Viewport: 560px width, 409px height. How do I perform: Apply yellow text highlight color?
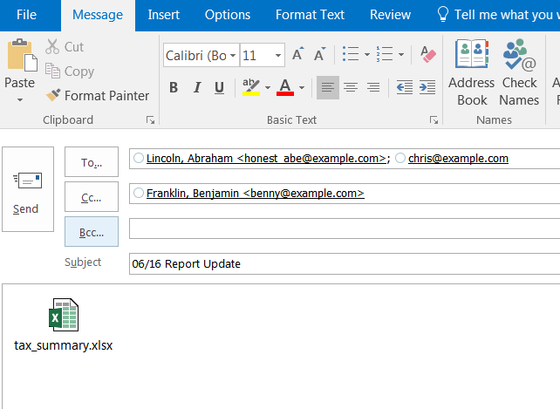click(x=251, y=87)
